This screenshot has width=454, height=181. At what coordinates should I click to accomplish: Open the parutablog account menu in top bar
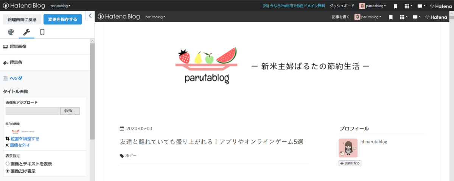click(x=373, y=6)
